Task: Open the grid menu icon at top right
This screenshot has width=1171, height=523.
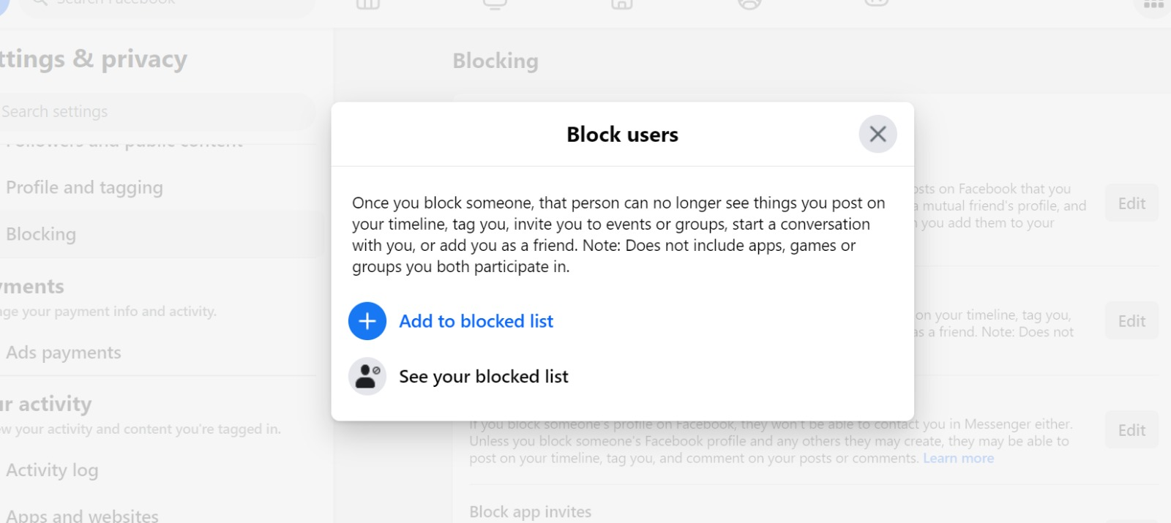Action: click(1153, 4)
